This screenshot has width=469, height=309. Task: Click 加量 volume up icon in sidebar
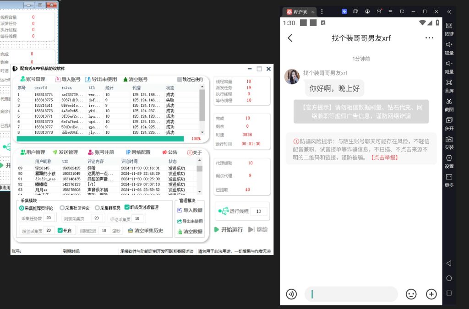point(449,47)
